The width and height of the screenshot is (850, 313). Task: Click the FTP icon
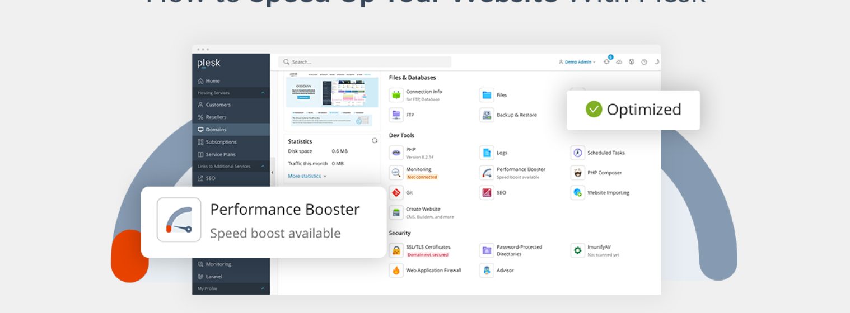point(396,115)
